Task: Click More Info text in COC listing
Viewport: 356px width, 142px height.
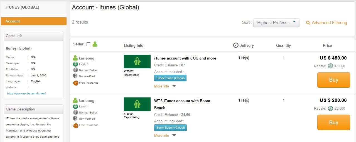Action: pos(161,86)
